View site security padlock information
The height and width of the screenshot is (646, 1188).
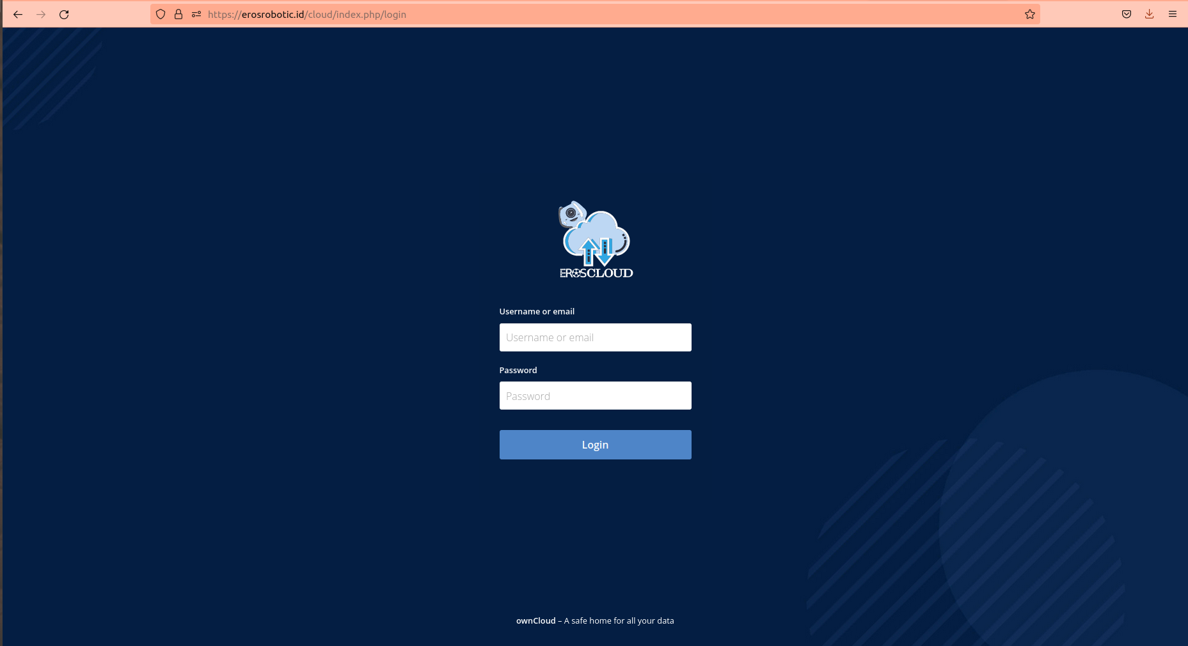coord(178,14)
